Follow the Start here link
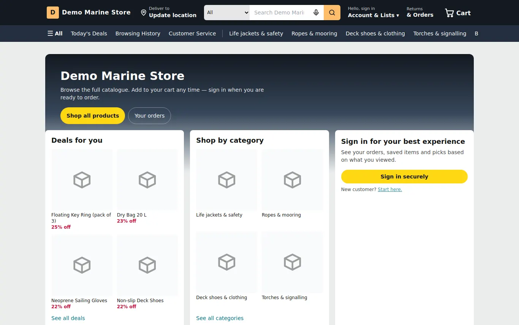 click(x=390, y=190)
